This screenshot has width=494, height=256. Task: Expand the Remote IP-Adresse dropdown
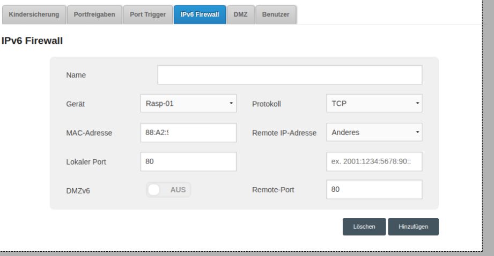374,132
